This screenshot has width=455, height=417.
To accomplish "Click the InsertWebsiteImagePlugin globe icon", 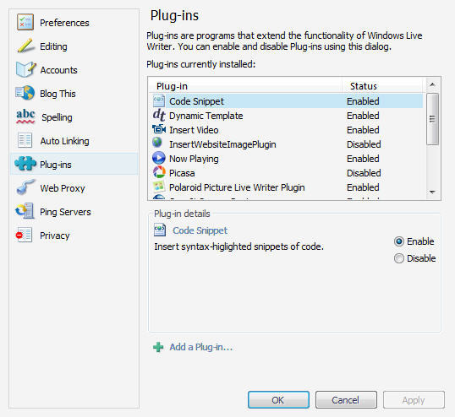I will pyautogui.click(x=157, y=143).
